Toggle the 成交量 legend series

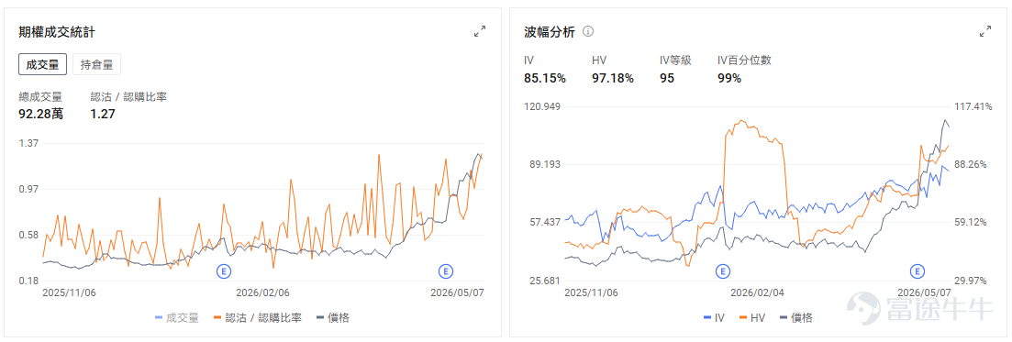click(x=177, y=317)
